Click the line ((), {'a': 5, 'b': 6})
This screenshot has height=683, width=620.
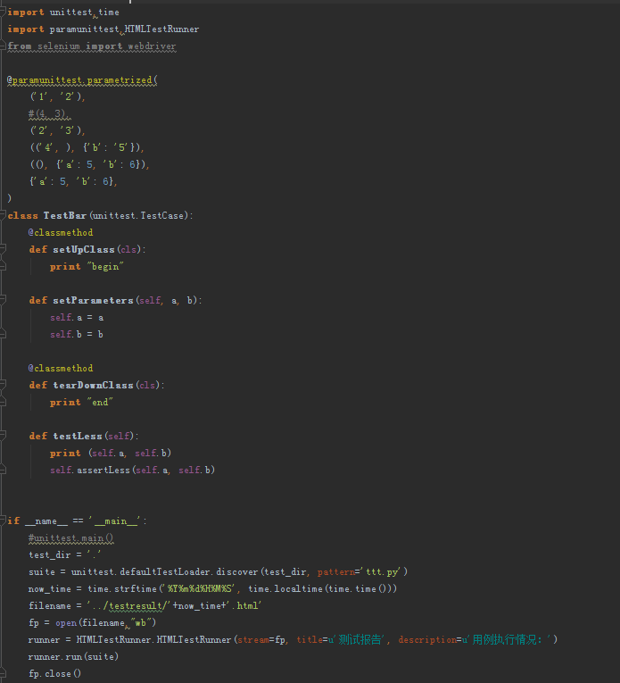tap(89, 164)
